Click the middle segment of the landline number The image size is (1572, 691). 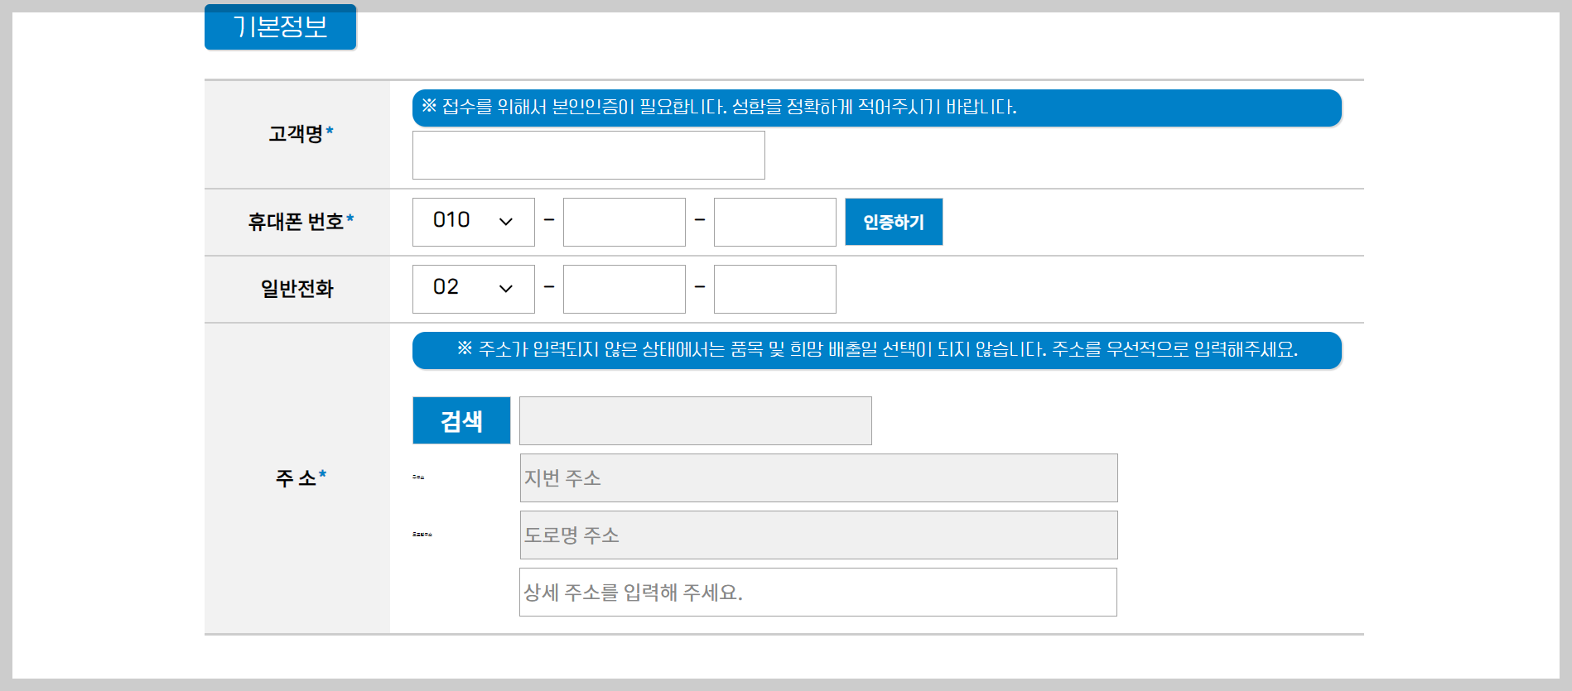624,288
